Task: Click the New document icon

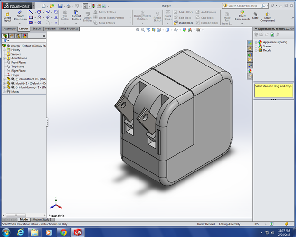Action: (44, 6)
